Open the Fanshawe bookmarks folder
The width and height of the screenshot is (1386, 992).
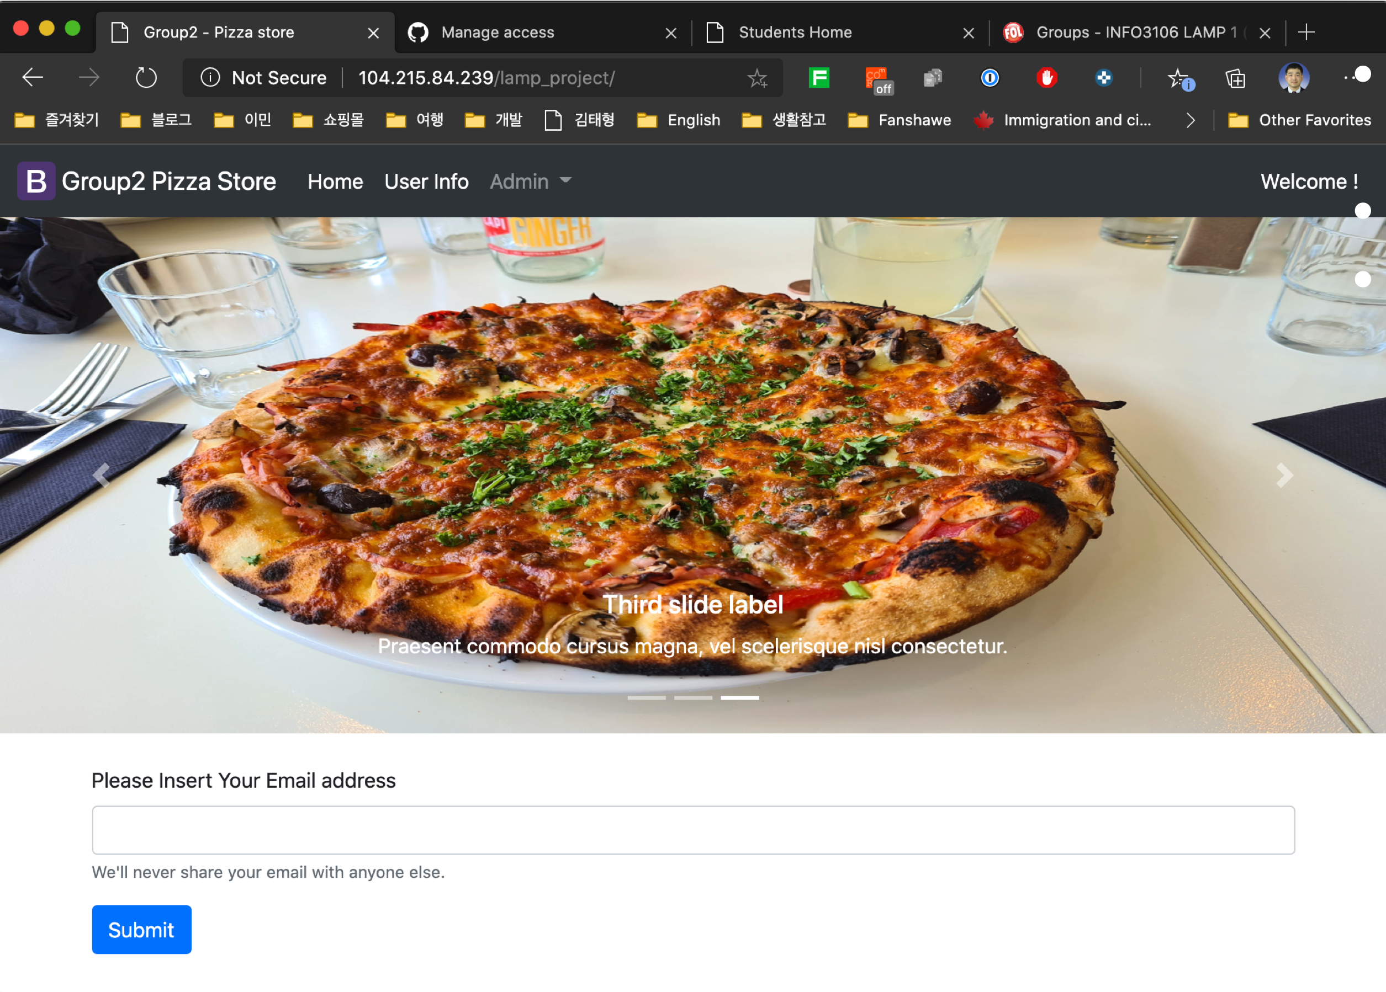(899, 120)
